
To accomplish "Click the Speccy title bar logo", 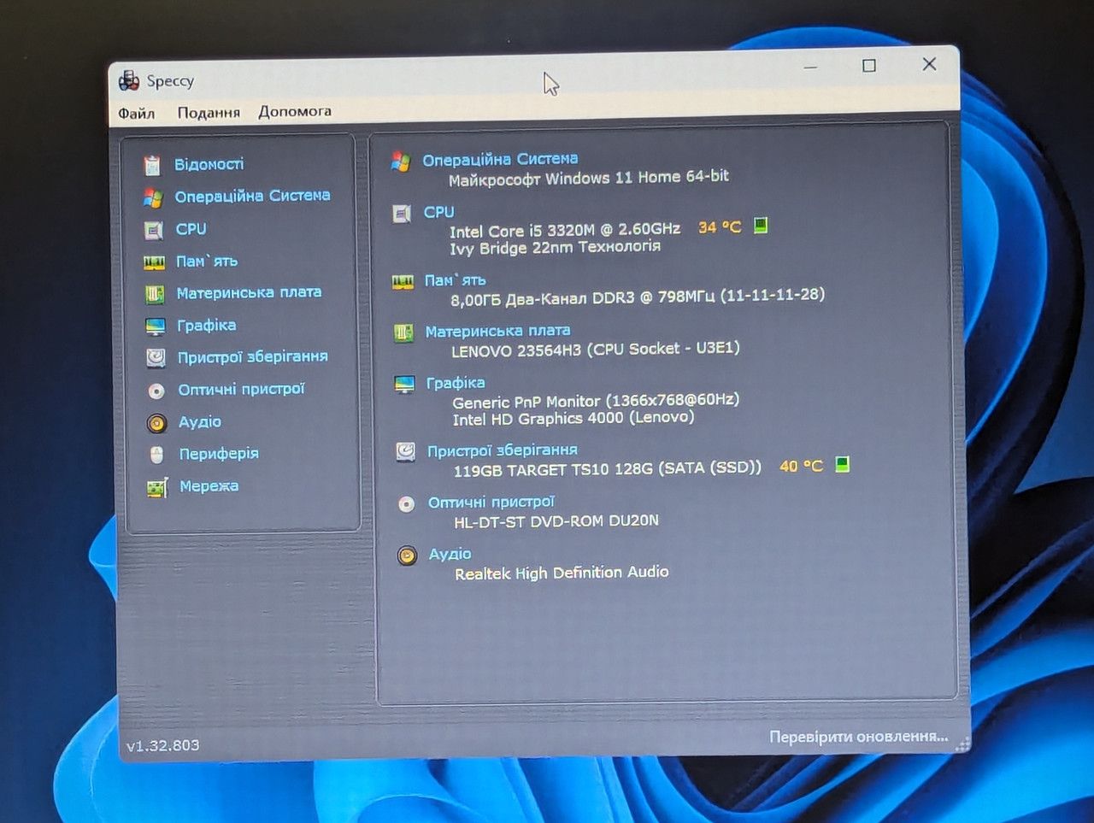I will click(129, 81).
